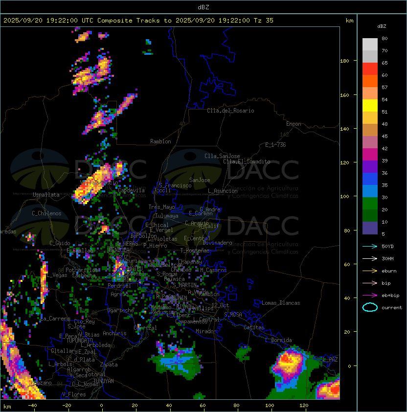Image resolution: width=407 pixels, height=412 pixels.
Task: Click the 'Lomas_Blancas' map label
Action: point(281,303)
